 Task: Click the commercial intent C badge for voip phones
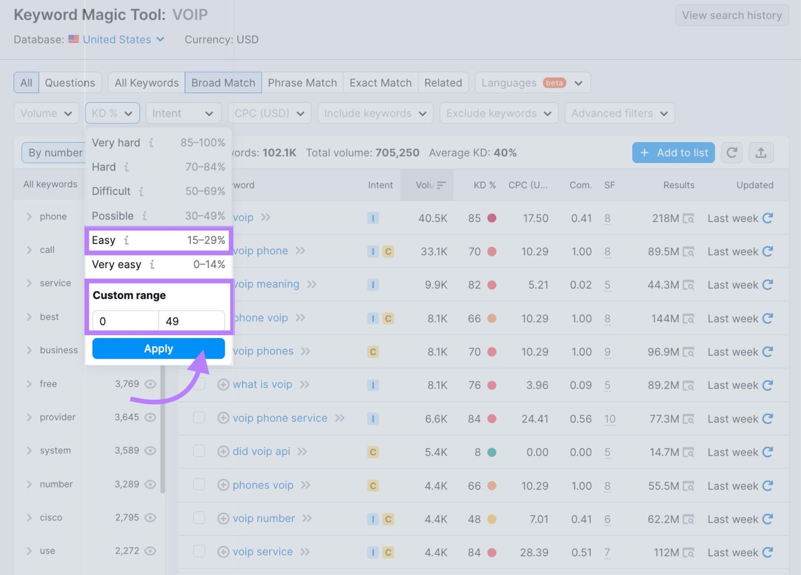pos(372,352)
